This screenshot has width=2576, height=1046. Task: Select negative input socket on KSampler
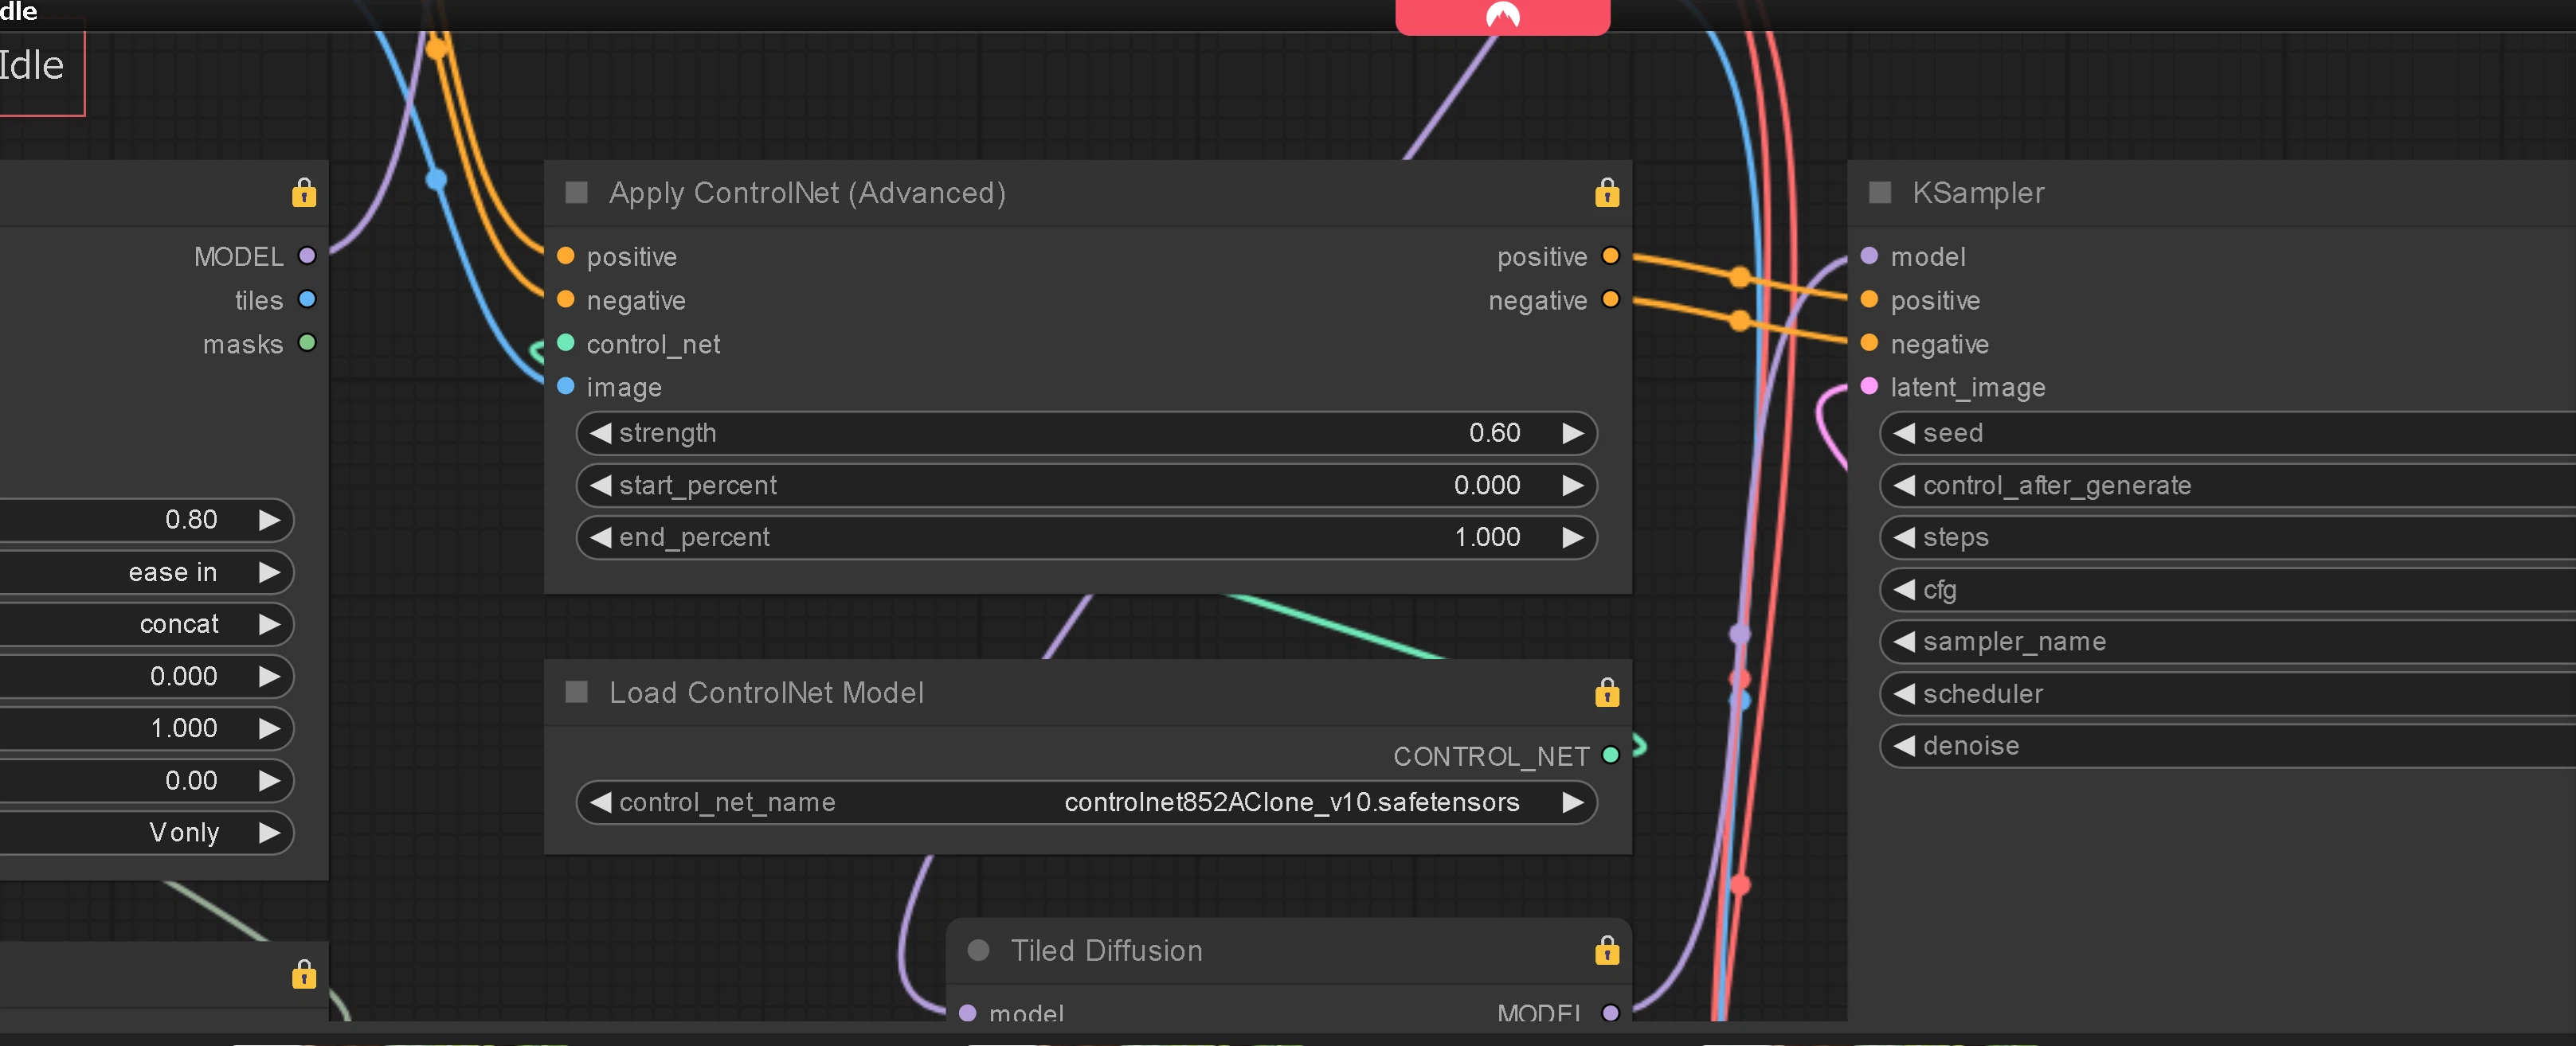coord(1869,342)
